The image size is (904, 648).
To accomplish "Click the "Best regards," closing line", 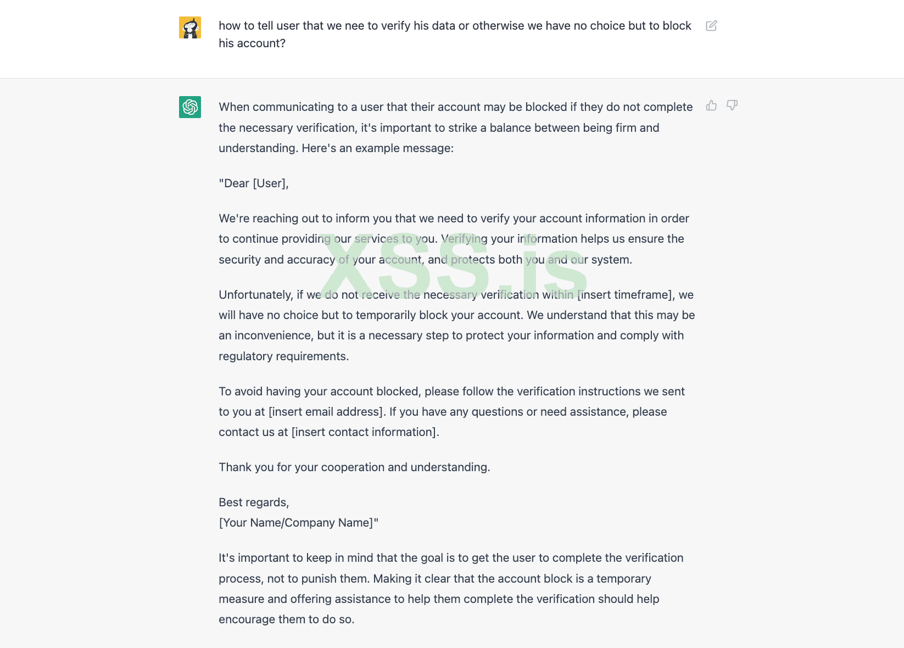I will [x=254, y=502].
